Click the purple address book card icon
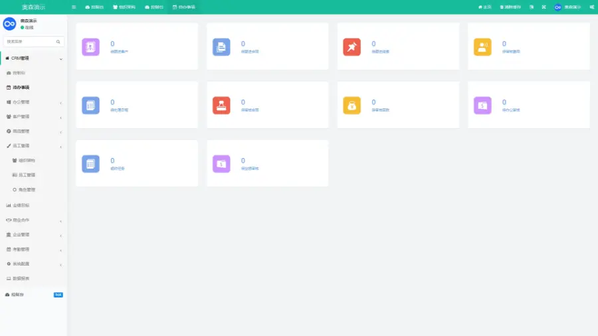 tap(90, 46)
